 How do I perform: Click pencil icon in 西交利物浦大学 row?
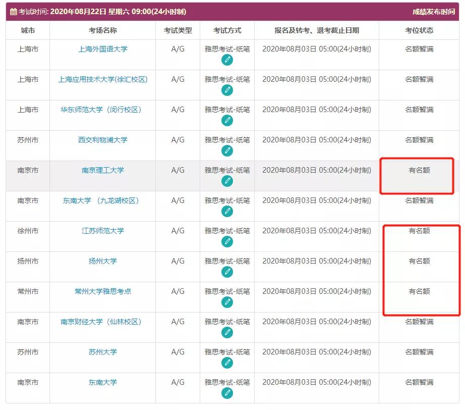[x=227, y=151]
